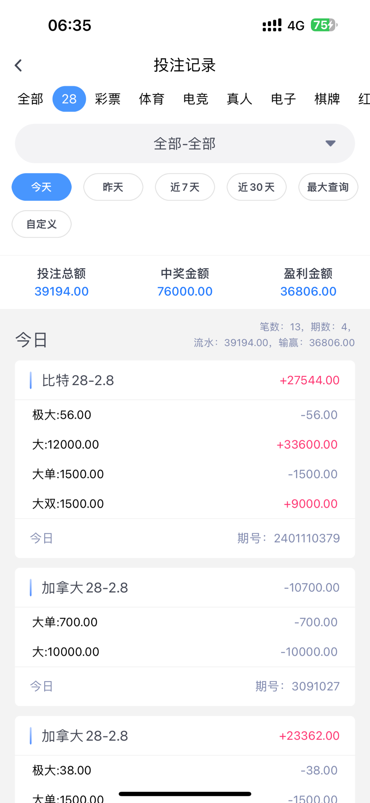Switch to the 全部 category tab

pos(30,99)
